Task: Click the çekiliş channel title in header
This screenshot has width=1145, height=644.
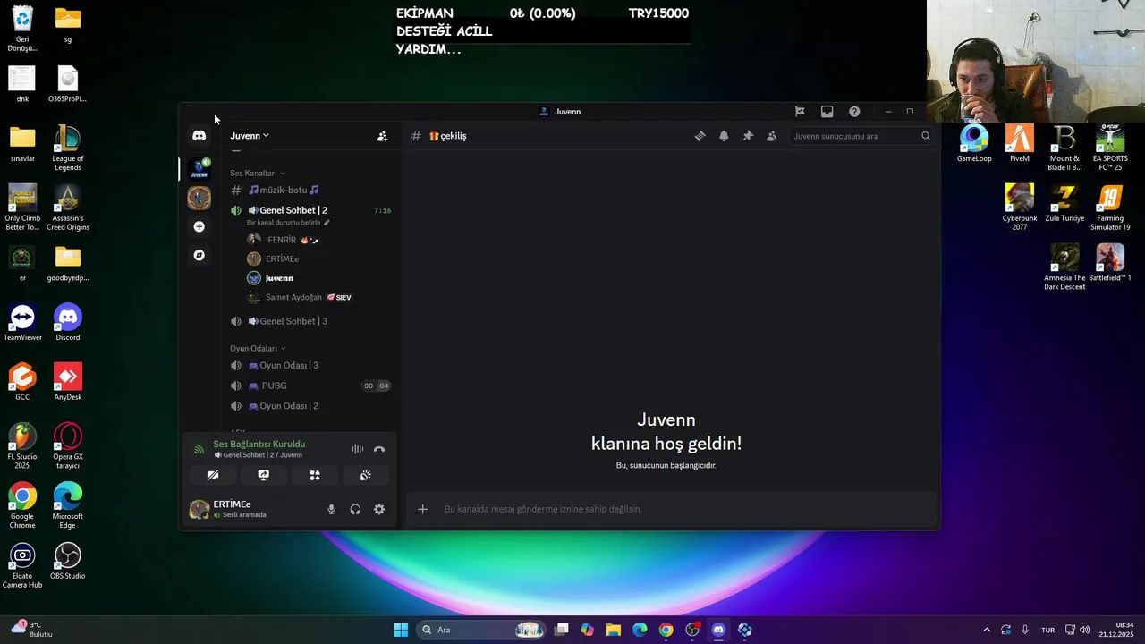Action: 447,136
